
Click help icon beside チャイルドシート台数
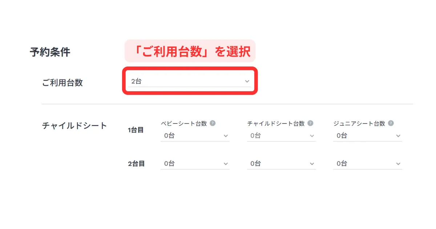(311, 123)
